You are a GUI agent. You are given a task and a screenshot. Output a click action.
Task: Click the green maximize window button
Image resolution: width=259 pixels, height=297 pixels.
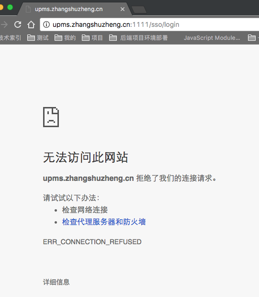pyautogui.click(x=10, y=7)
